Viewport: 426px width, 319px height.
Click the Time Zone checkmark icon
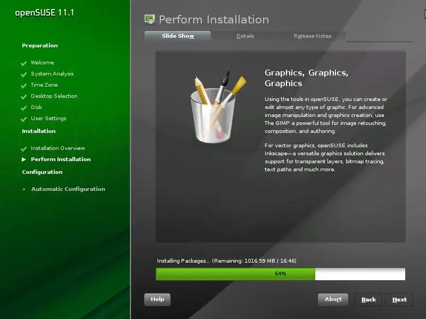(23, 86)
